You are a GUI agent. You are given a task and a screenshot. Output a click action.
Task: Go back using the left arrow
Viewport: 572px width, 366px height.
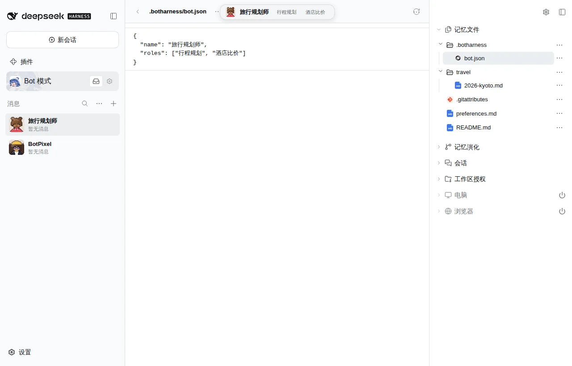pyautogui.click(x=138, y=12)
